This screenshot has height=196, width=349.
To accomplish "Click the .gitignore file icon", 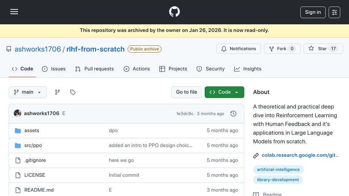I will [18, 160].
